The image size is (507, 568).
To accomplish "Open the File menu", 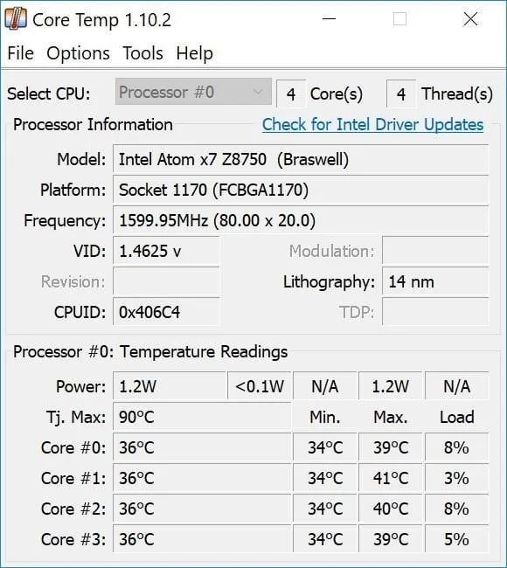I will coord(21,53).
